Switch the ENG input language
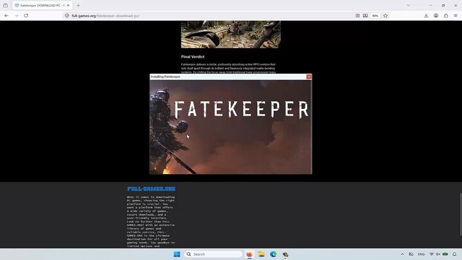Image resolution: width=462 pixels, height=260 pixels. [x=422, y=254]
